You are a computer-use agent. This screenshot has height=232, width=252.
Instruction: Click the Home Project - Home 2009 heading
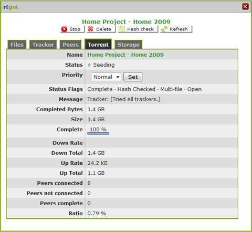click(126, 22)
